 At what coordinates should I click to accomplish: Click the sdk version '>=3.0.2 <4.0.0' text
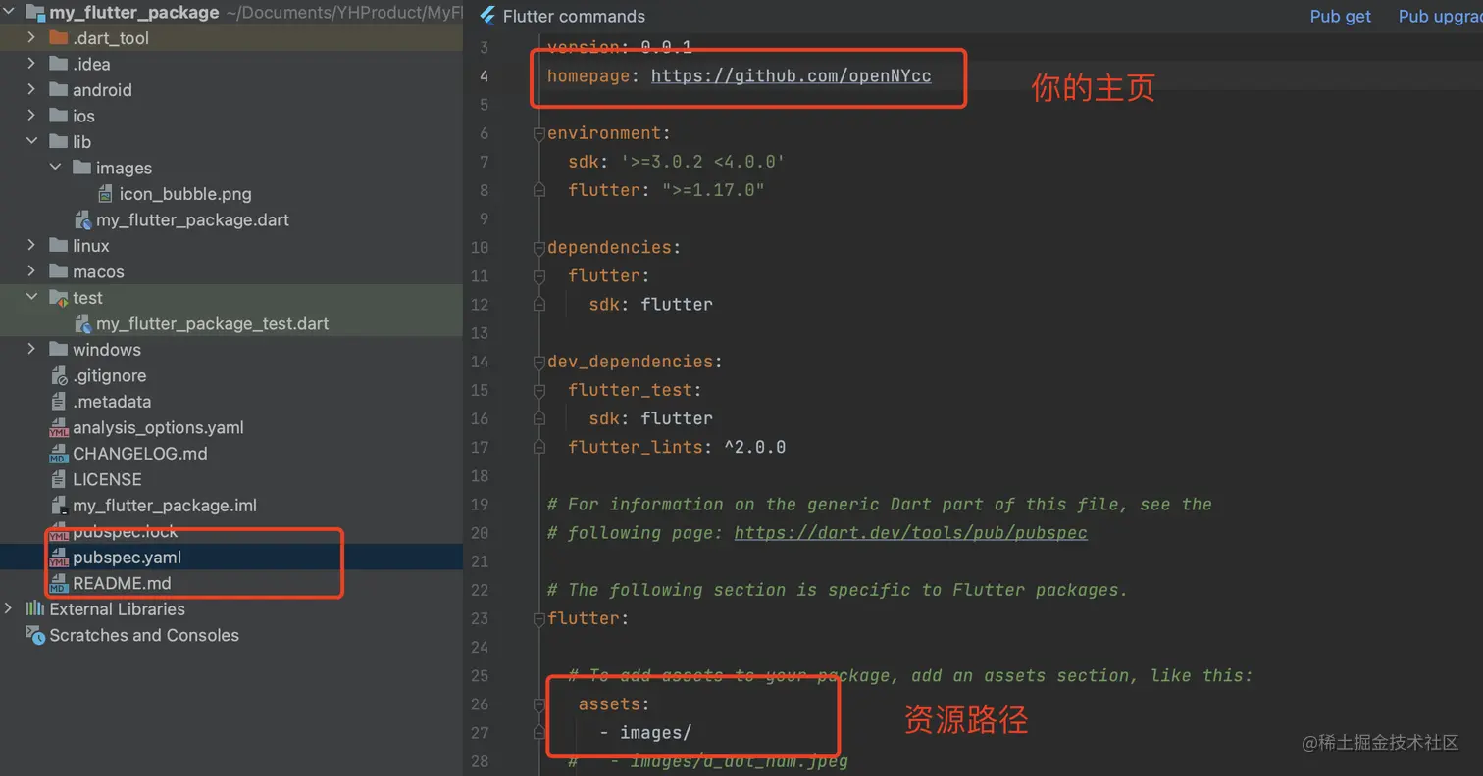pos(702,161)
